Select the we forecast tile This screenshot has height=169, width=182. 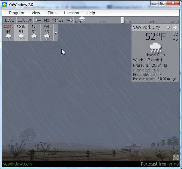(47, 32)
